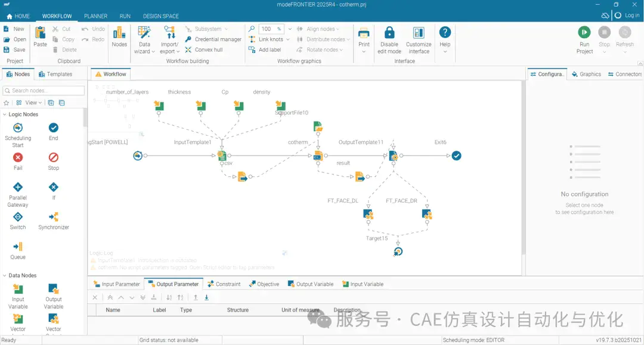644x345 pixels.
Task: Click the Exit6 end node on canvas
Action: [x=456, y=156]
